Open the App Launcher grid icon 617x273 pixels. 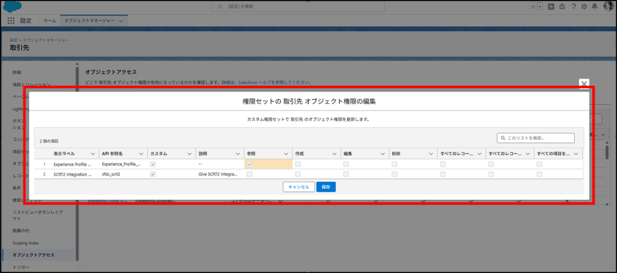(x=11, y=20)
